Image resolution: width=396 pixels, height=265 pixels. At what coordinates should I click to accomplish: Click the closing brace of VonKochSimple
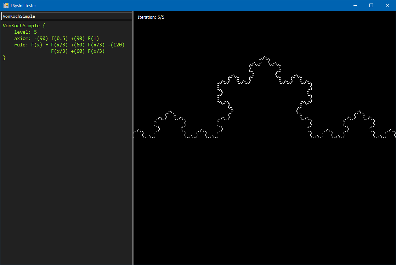(x=5, y=57)
